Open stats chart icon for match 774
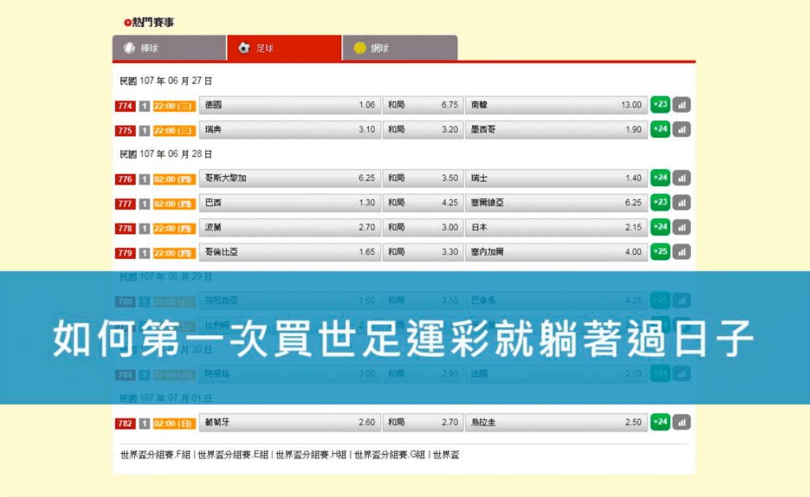The width and height of the screenshot is (810, 497). [682, 105]
